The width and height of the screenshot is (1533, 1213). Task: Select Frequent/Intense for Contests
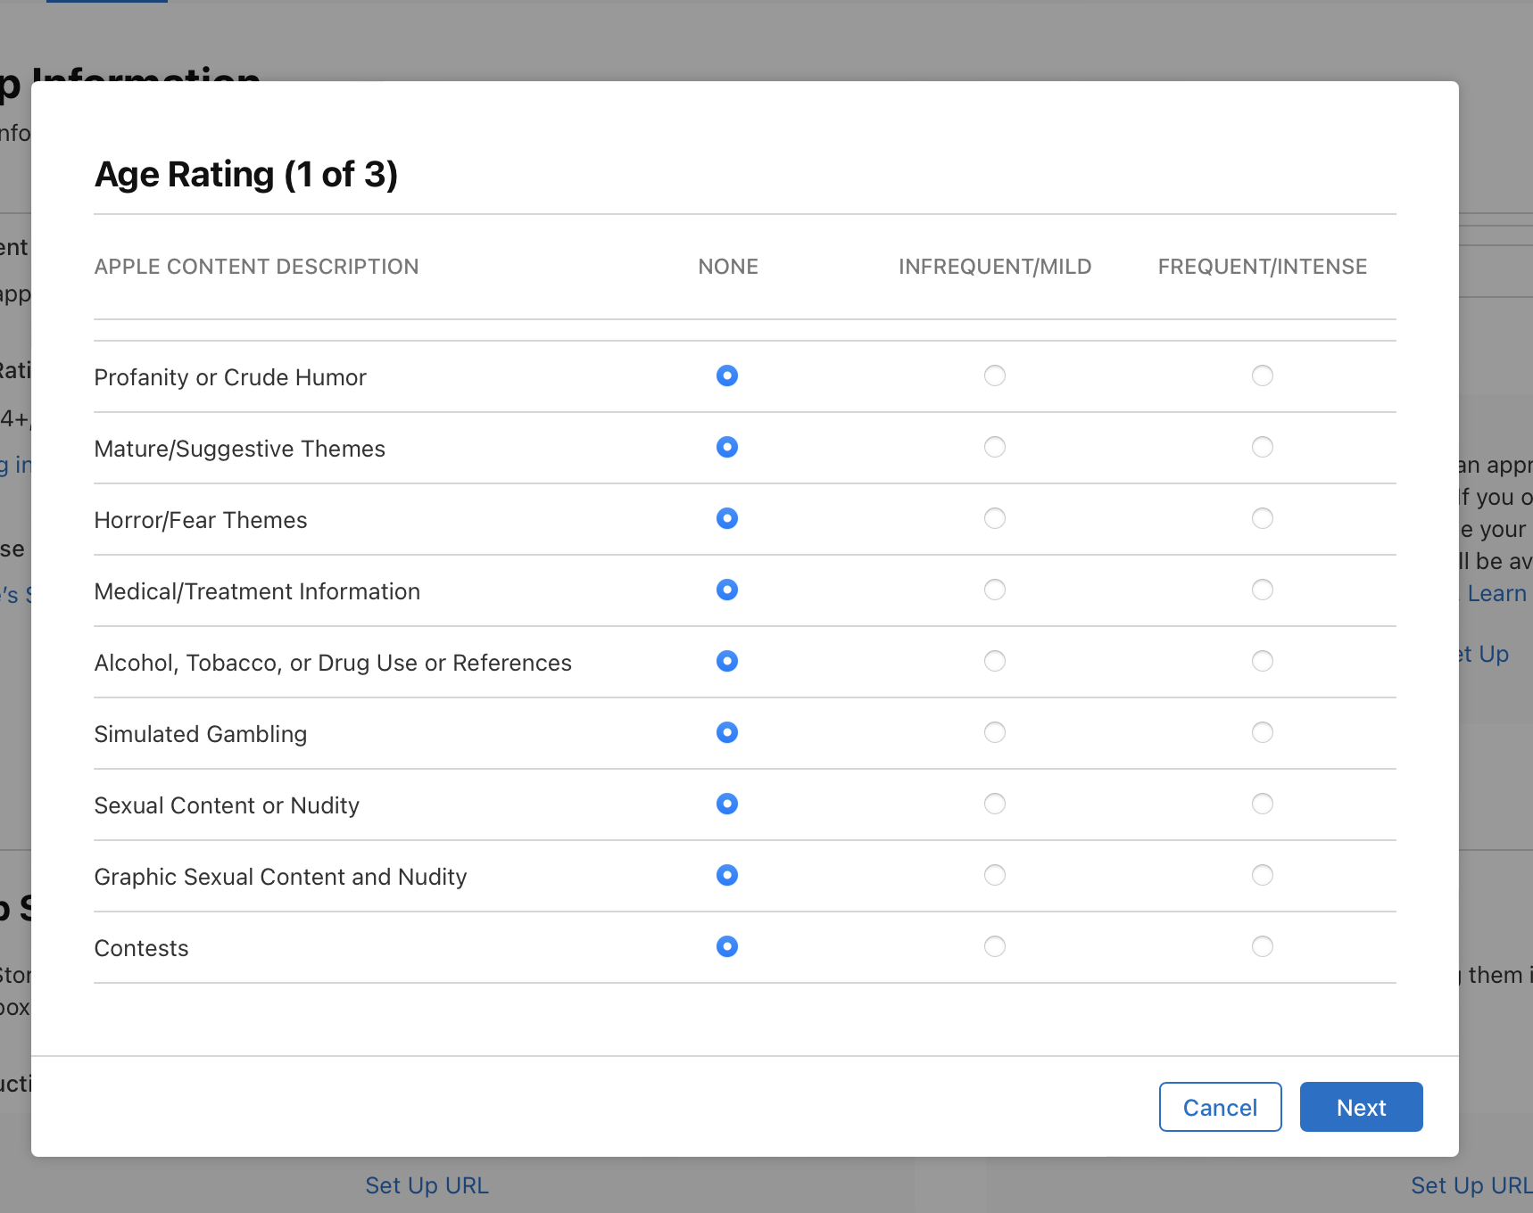point(1263,946)
